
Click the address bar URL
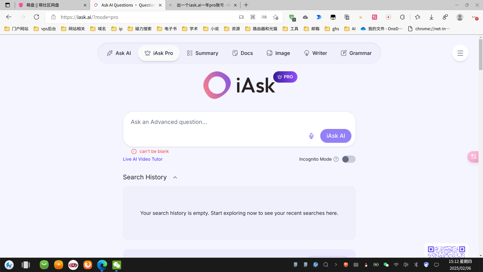89,17
